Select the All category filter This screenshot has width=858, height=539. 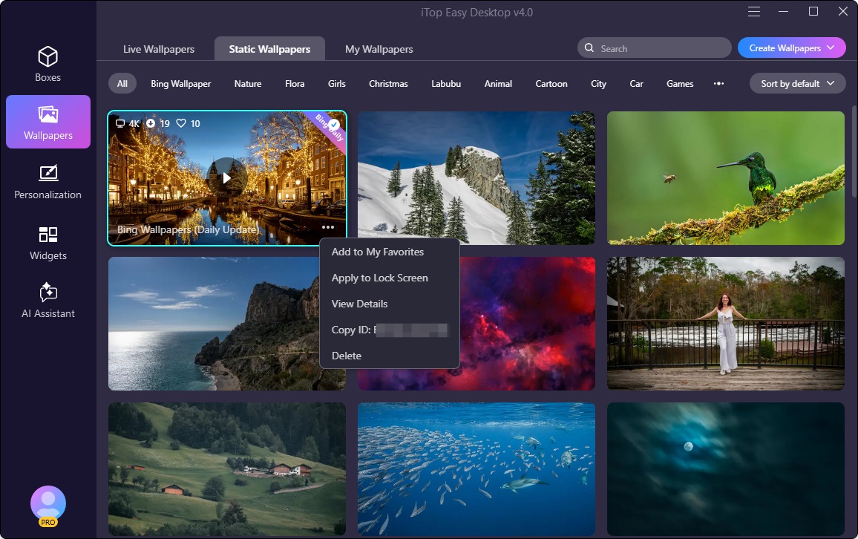click(122, 84)
